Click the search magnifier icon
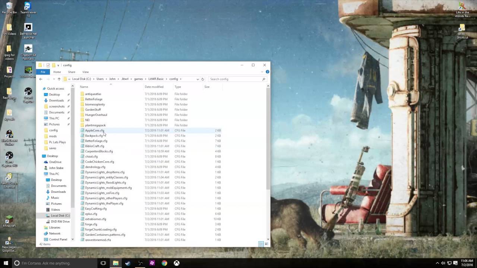This screenshot has width=477, height=268. [x=263, y=79]
